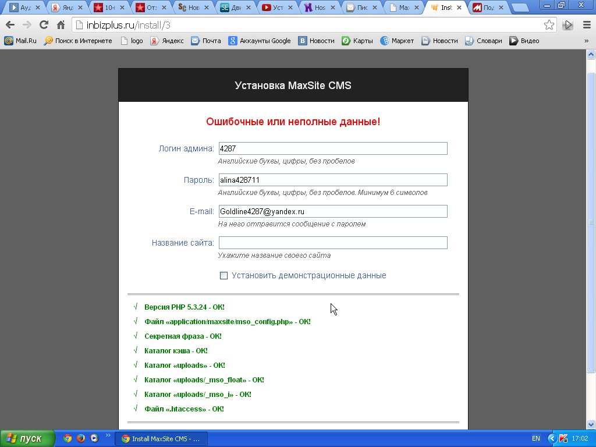This screenshot has height=447, width=596.
Task: Click the EN language indicator
Action: click(536, 438)
